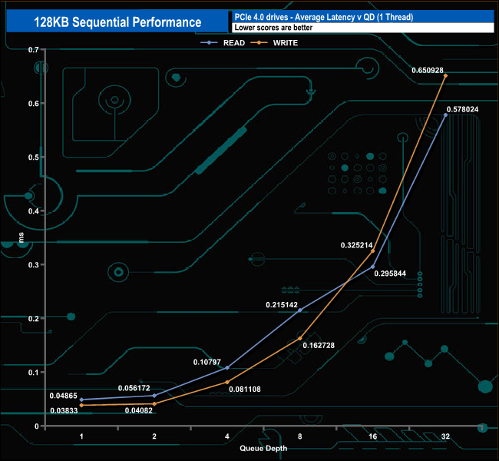This screenshot has width=499, height=461.
Task: Click the y-axis label 0.2
Action: coord(34,319)
